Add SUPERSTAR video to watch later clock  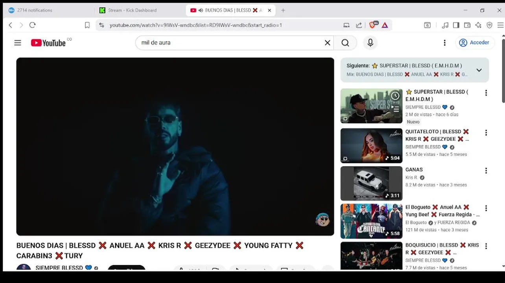coord(395,96)
